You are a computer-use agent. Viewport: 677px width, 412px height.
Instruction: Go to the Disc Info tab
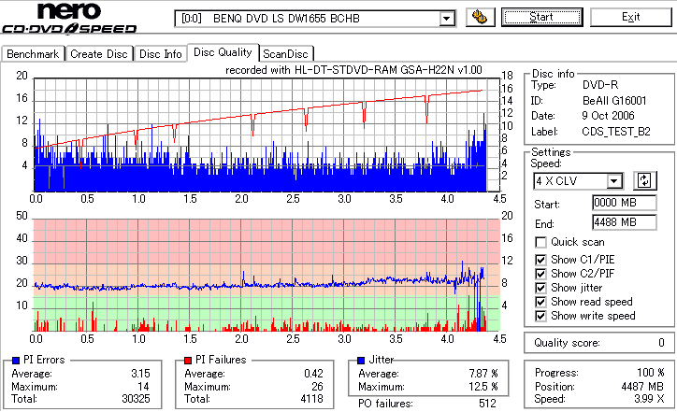(160, 54)
